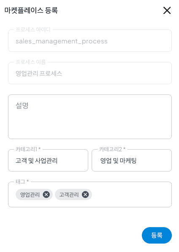
Task: Remove the 고객관리 tag with its X icon
Action: pyautogui.click(x=85, y=194)
